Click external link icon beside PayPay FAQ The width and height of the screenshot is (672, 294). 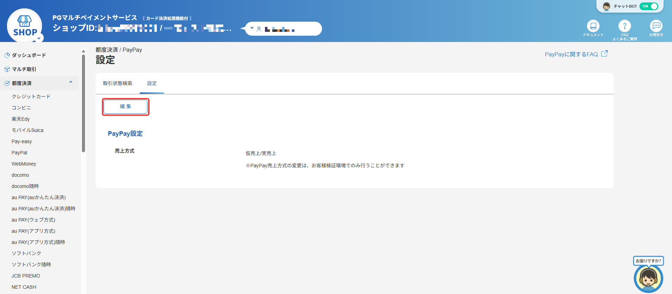point(604,54)
